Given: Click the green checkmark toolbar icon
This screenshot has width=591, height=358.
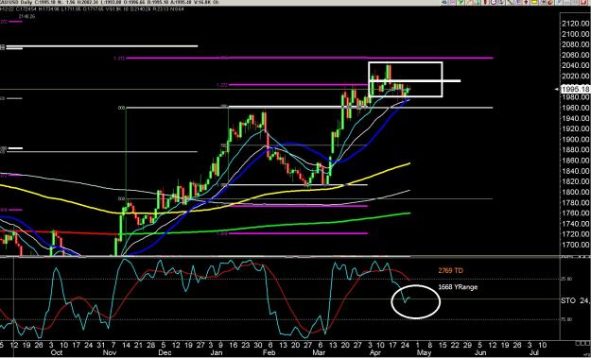Looking at the screenshot, I should [x=461, y=2].
